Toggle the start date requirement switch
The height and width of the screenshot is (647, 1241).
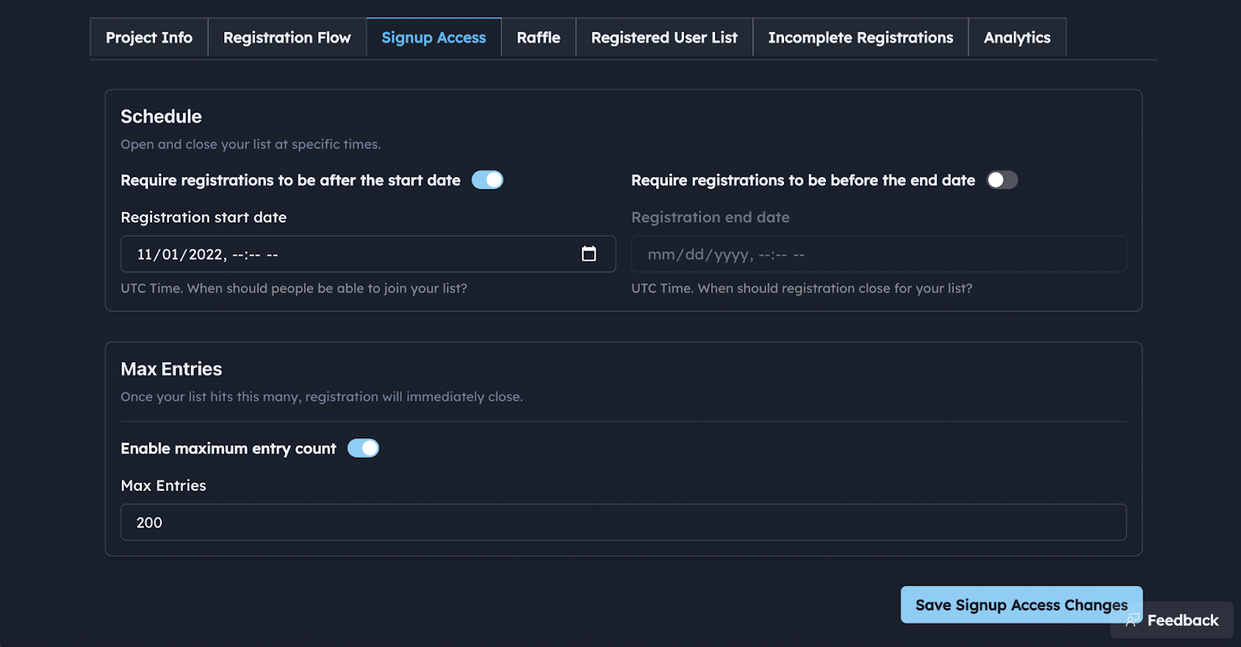click(x=487, y=180)
